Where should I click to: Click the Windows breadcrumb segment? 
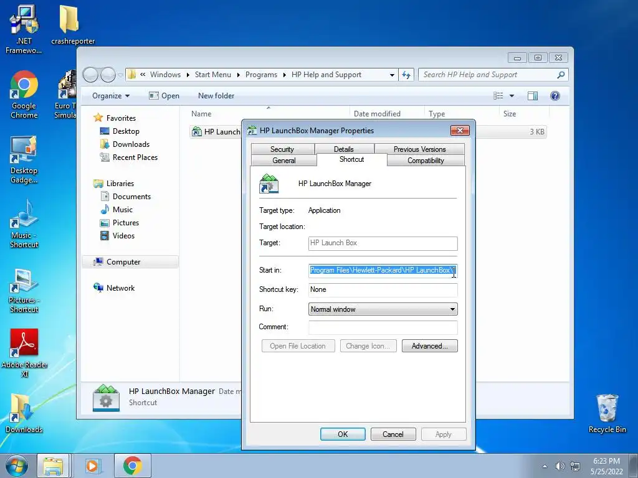tap(165, 75)
